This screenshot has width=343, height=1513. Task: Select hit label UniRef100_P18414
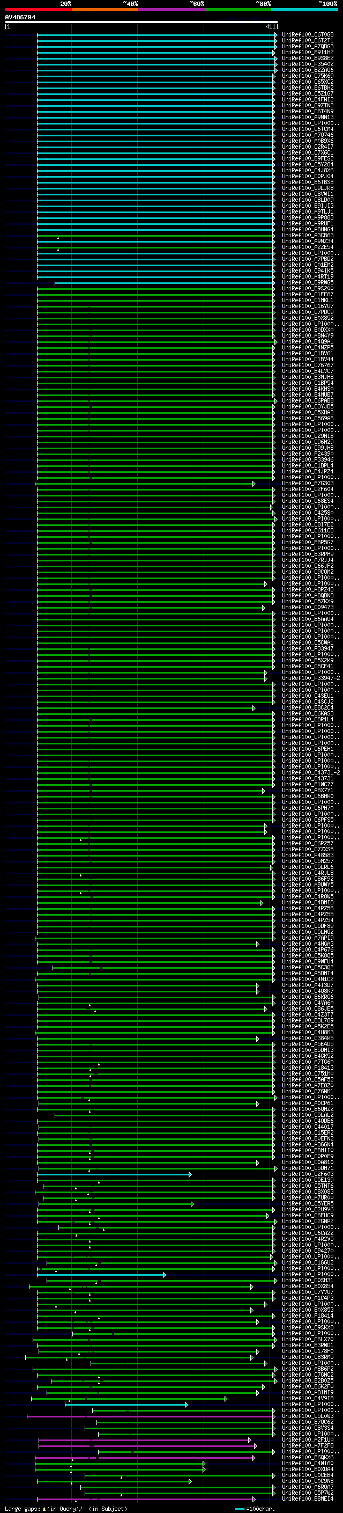[x=308, y=1315]
